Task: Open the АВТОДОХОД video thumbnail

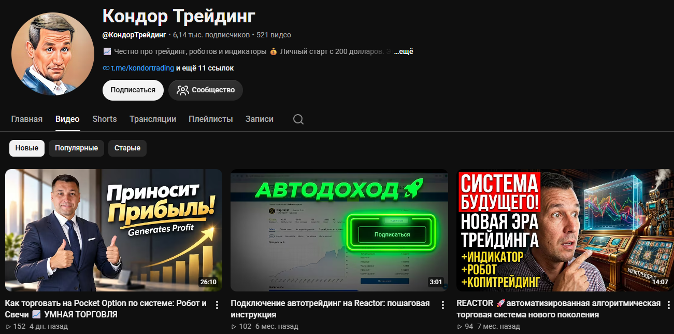Action: coord(339,230)
